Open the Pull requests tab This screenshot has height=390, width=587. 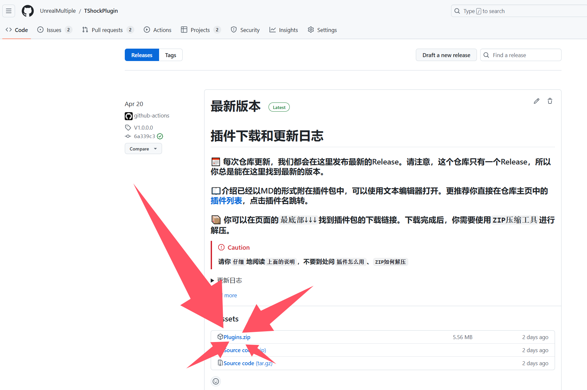pos(107,30)
